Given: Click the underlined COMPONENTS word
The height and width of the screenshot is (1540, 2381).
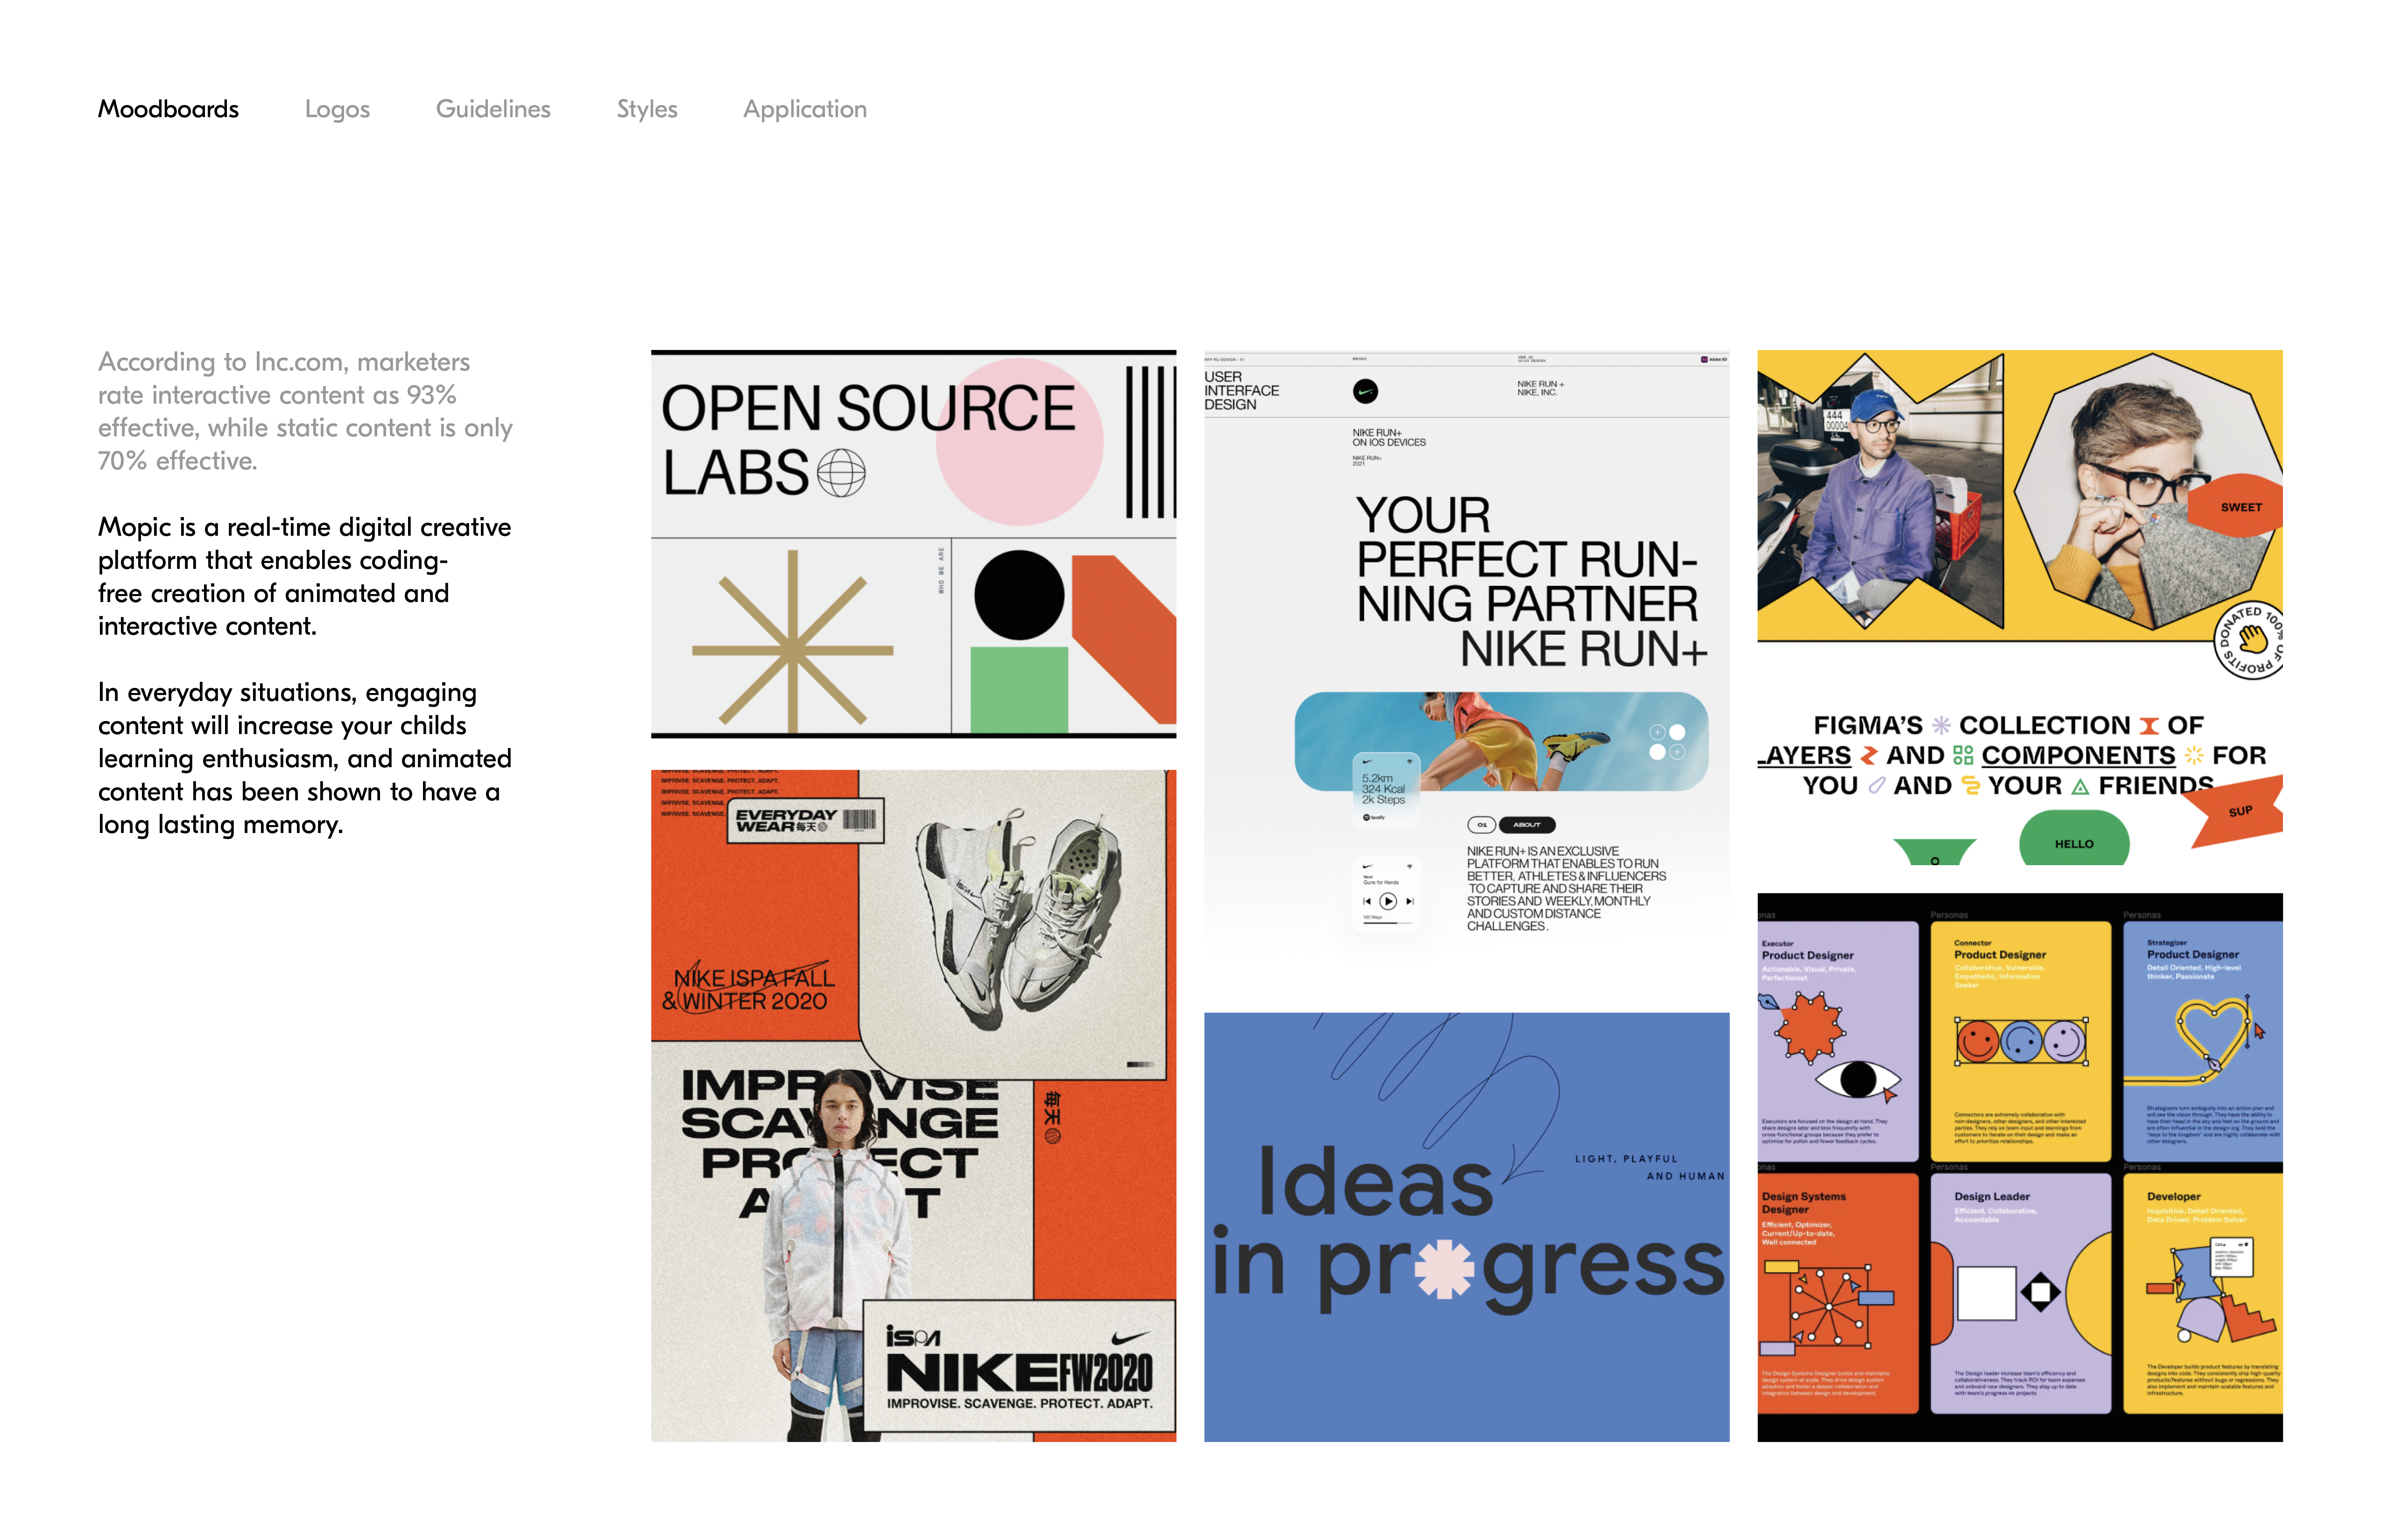Looking at the screenshot, I should tap(2078, 755).
